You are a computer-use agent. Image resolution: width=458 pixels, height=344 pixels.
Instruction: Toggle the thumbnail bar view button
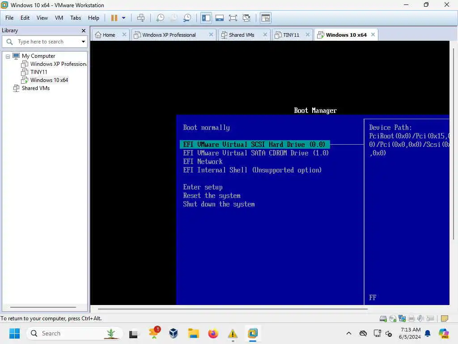(x=220, y=18)
